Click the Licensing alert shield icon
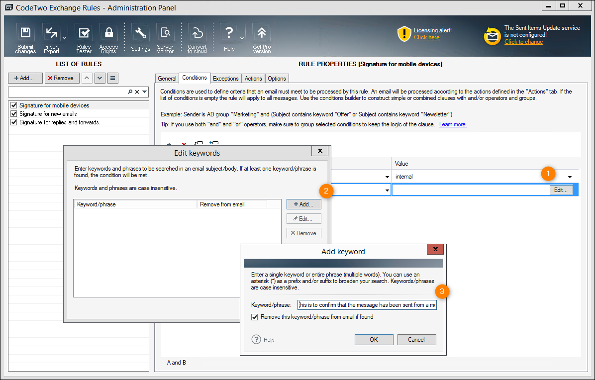The image size is (595, 380). pyautogui.click(x=404, y=34)
